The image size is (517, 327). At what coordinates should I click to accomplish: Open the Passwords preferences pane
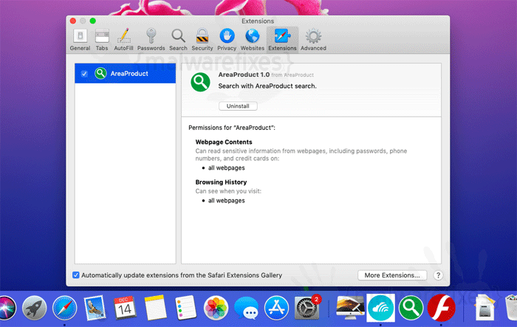pyautogui.click(x=151, y=40)
